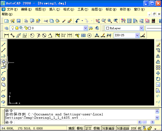Image resolution: width=162 pixels, height=131 pixels.
Task: Click the Save drawing icon
Action: (x=19, y=21)
